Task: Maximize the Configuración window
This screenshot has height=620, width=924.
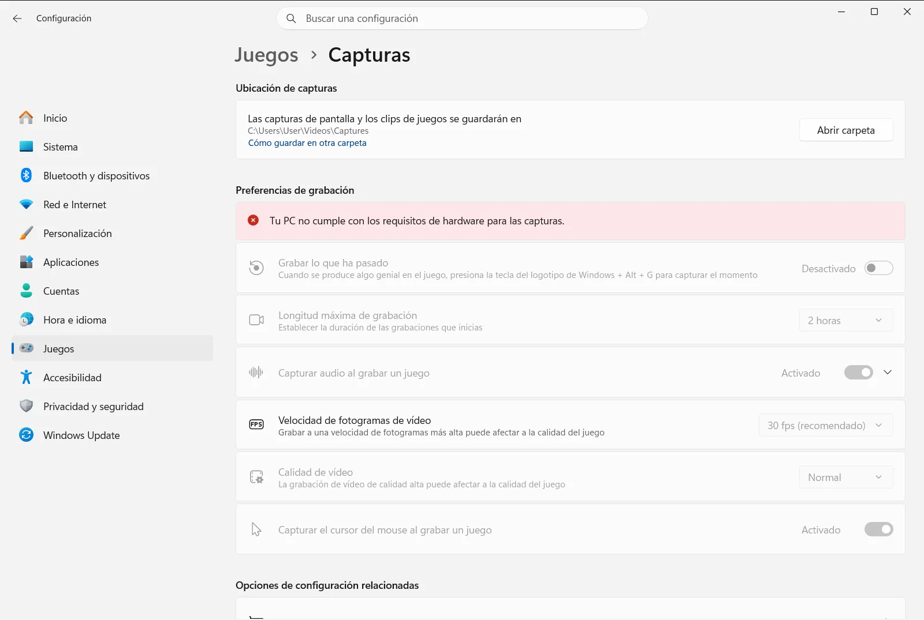Action: click(x=874, y=12)
